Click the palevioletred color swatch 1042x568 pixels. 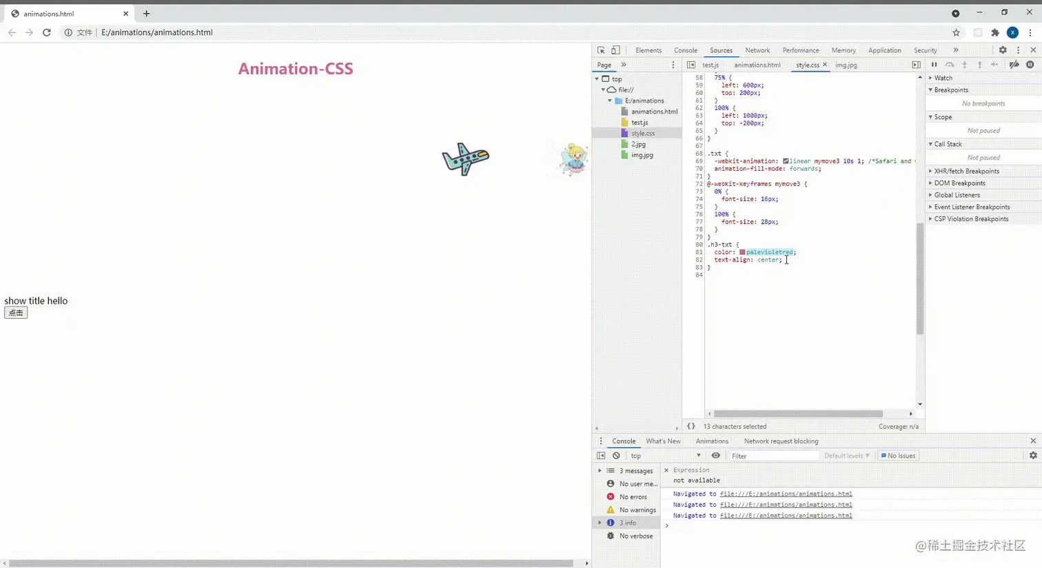[742, 252]
